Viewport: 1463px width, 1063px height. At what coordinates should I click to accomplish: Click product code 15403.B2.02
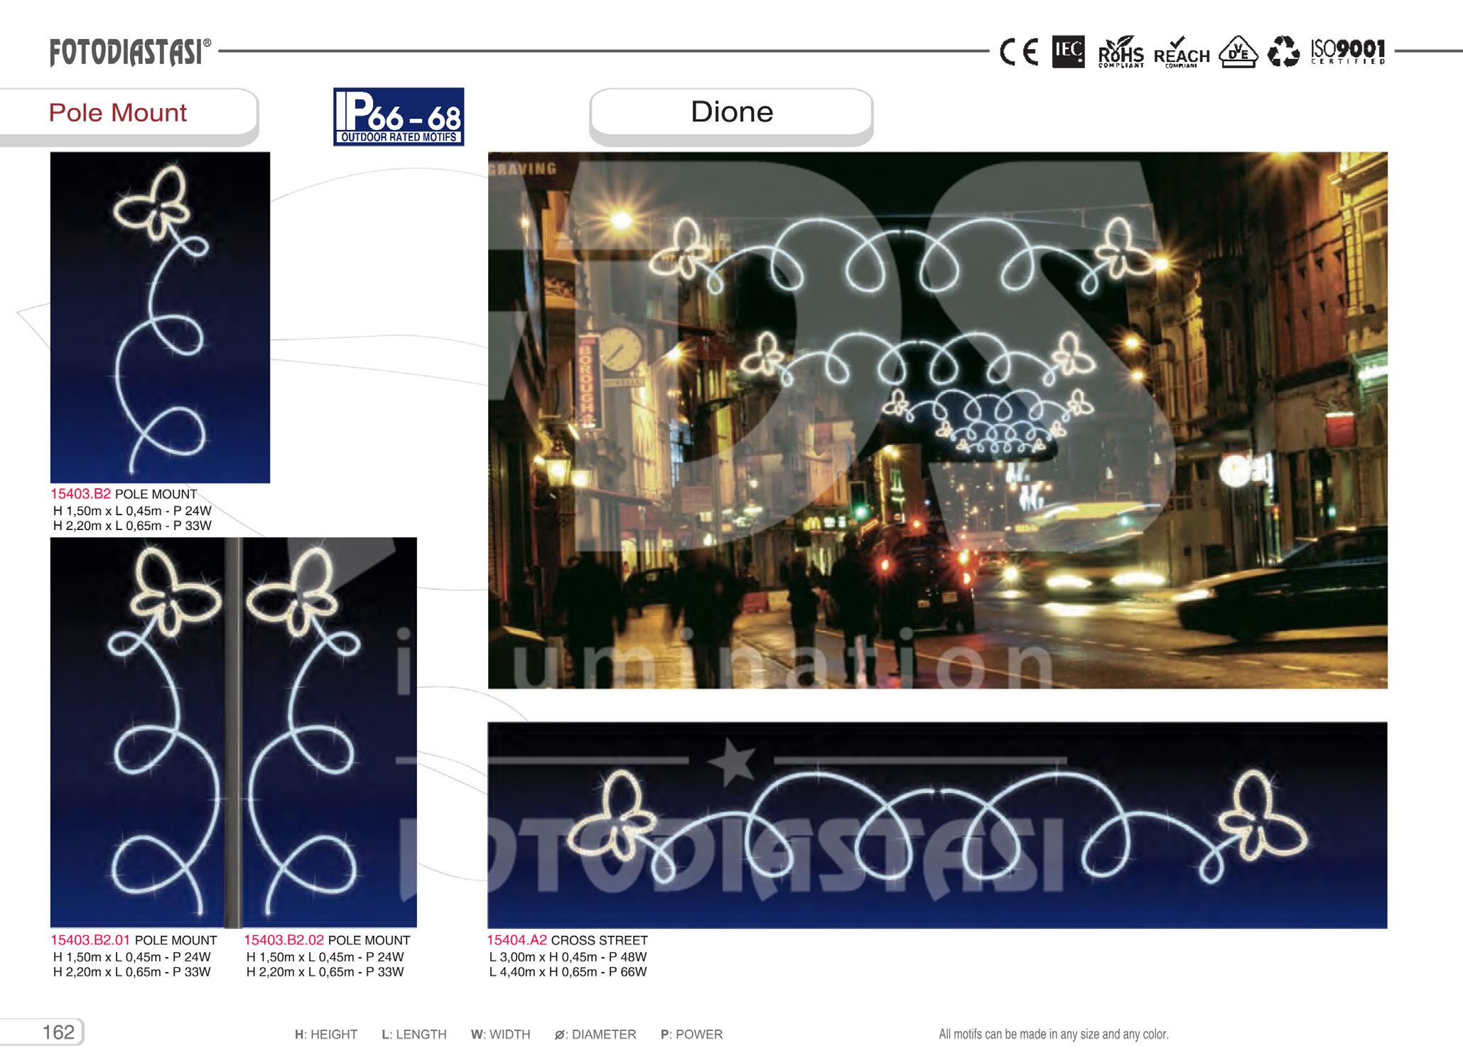[284, 940]
